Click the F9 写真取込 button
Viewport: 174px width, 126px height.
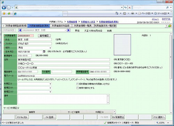point(118,117)
